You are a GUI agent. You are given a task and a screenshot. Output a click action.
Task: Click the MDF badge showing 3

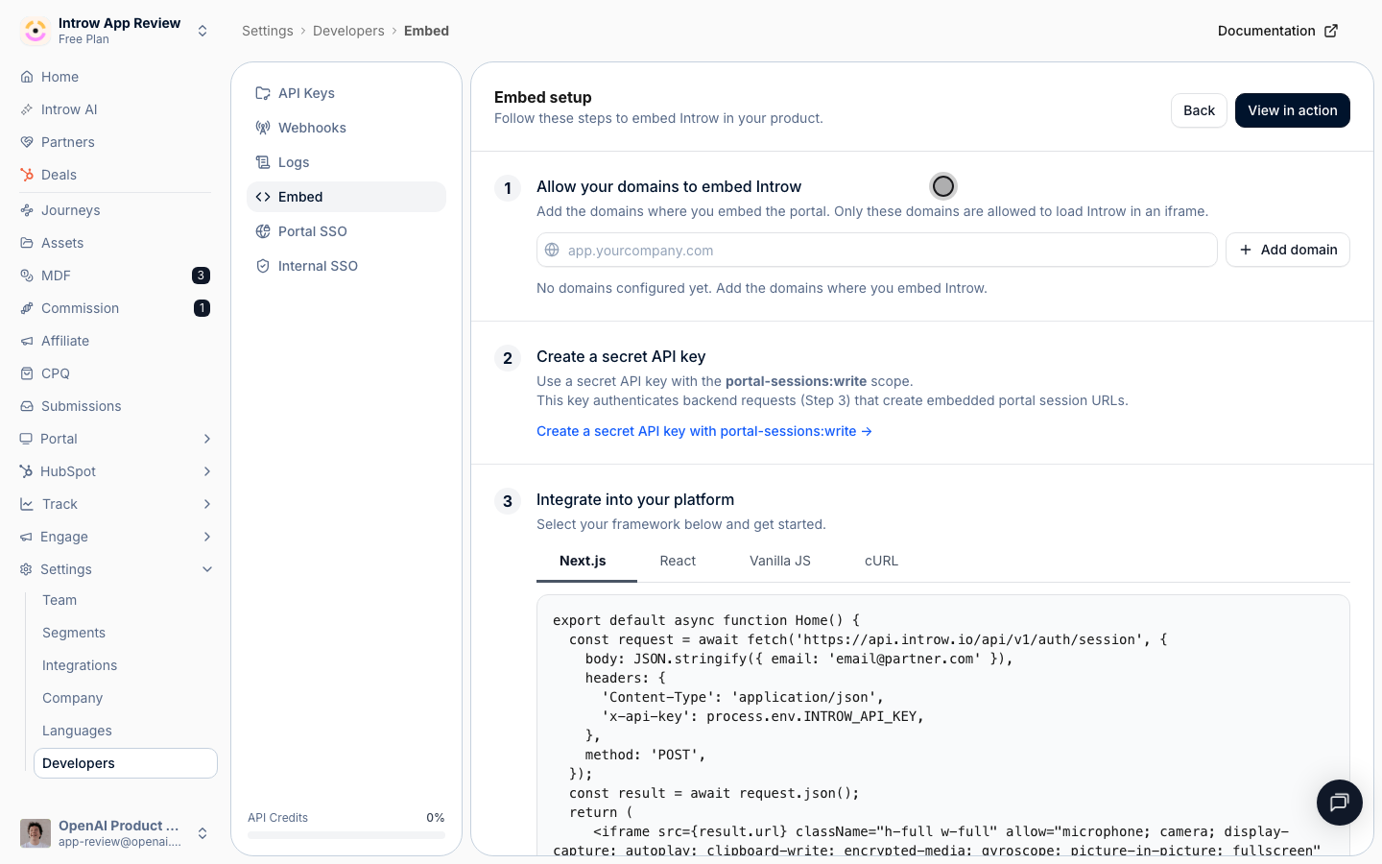201,276
